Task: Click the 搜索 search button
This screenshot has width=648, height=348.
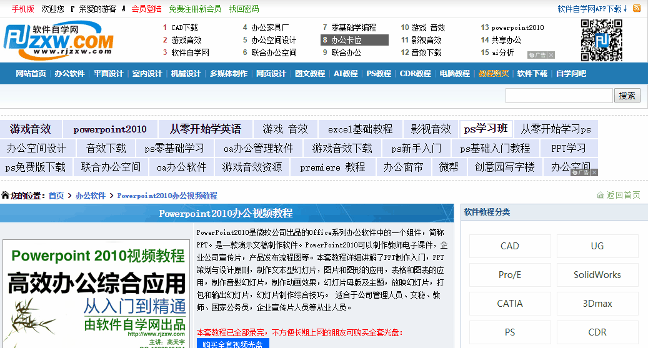Action: coord(627,96)
